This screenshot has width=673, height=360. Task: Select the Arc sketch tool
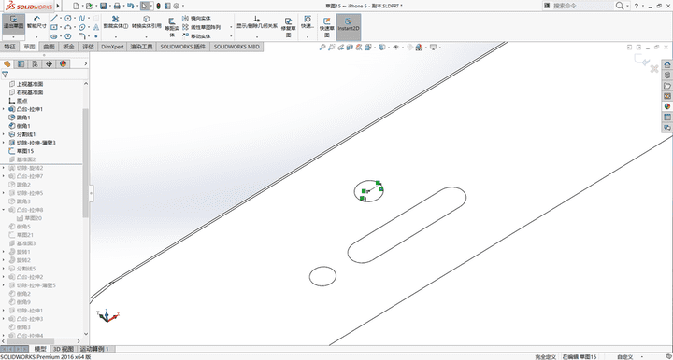[68, 27]
